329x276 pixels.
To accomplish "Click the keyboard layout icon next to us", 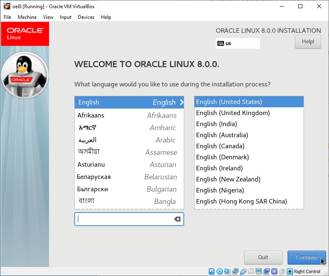I will pos(221,43).
